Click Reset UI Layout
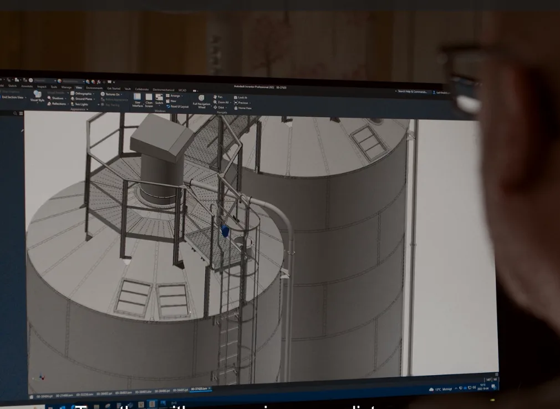 (177, 107)
